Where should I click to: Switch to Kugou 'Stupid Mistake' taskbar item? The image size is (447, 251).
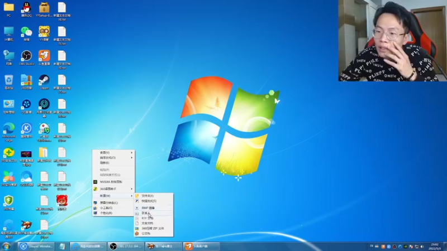pos(36,246)
